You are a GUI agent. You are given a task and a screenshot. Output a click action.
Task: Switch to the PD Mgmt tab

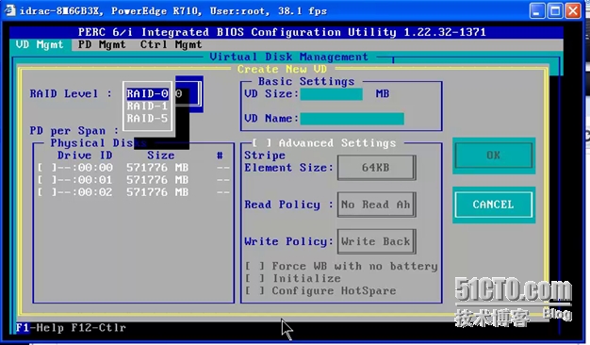tap(102, 44)
